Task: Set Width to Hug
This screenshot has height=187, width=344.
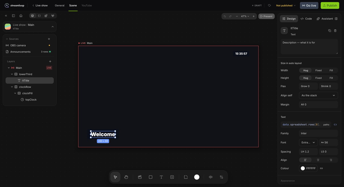Action: [x=306, y=70]
